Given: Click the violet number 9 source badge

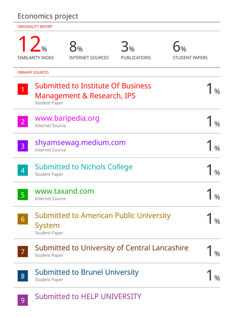Looking at the screenshot, I should click(23, 300).
